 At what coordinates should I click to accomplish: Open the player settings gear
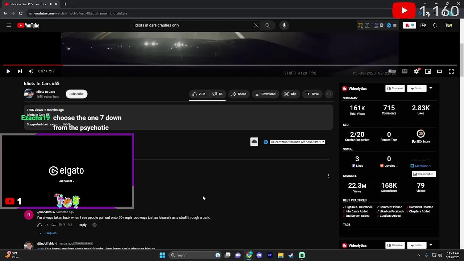(416, 71)
